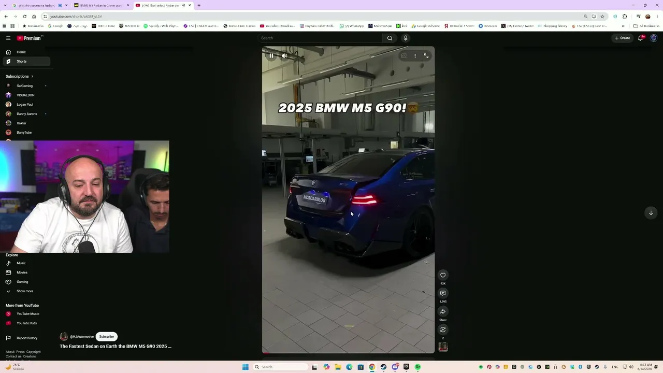Open the @HJAutomotive channel avatar
The image size is (663, 373).
click(x=64, y=337)
